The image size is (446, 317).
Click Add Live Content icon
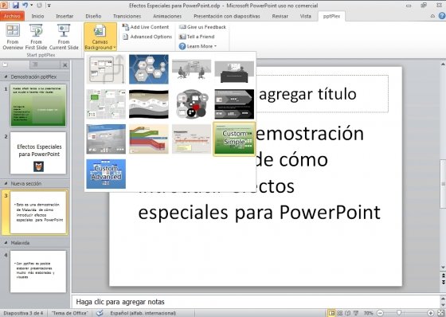[126, 27]
